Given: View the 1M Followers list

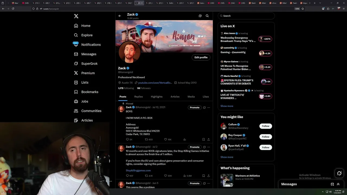Looking at the screenshot, I should (144, 88).
